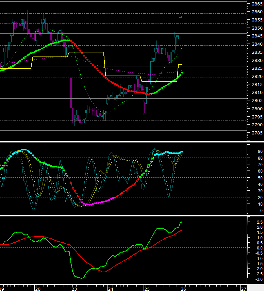Select 1.5 on the MACD scale
Image resolution: width=264 pixels, height=291 pixels.
(260, 232)
